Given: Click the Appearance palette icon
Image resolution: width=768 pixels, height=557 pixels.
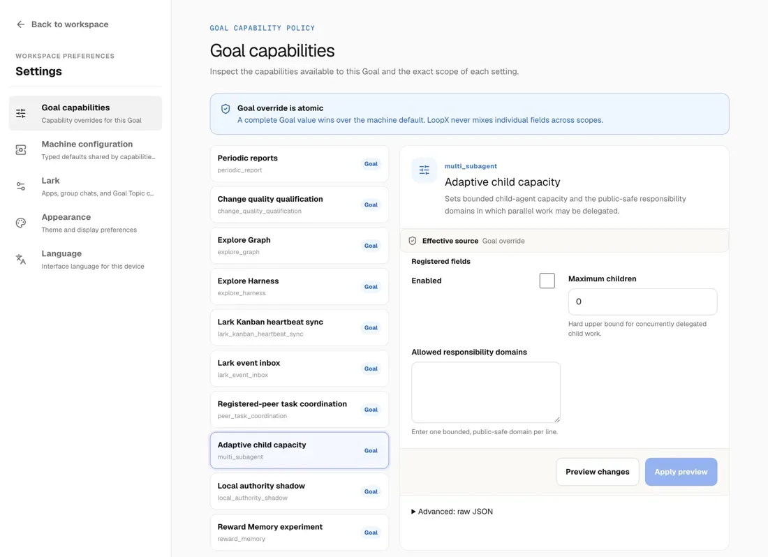Looking at the screenshot, I should (20, 223).
